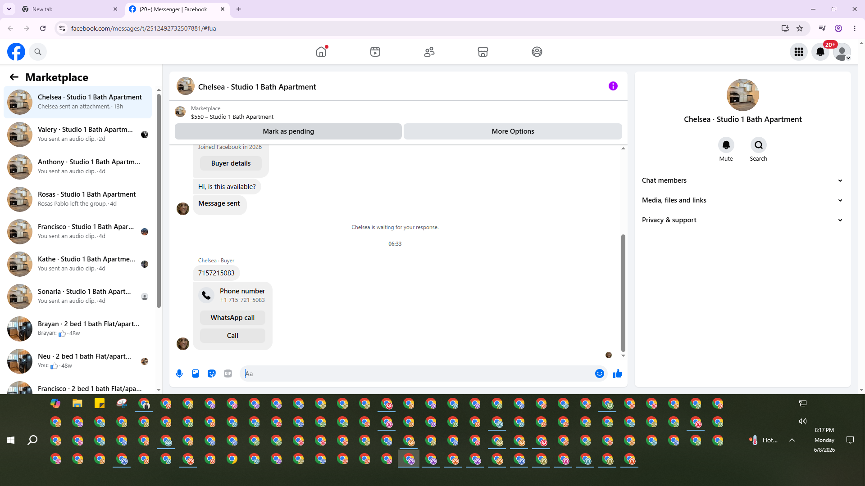Open the volume control in system tray
This screenshot has width=865, height=486.
pos(803,421)
